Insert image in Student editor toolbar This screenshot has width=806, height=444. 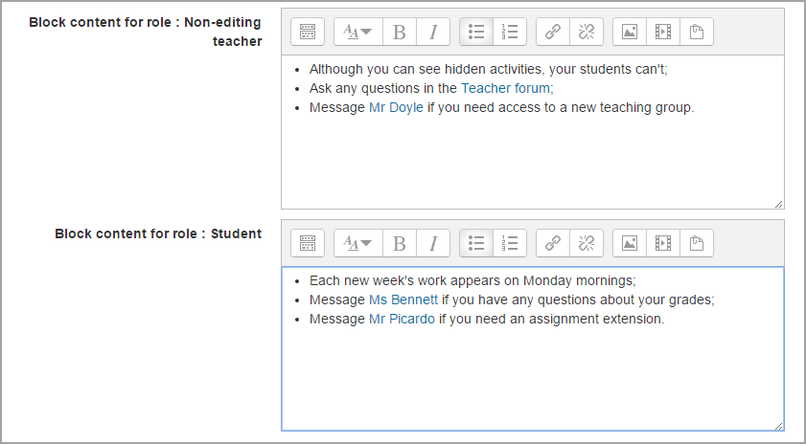630,243
